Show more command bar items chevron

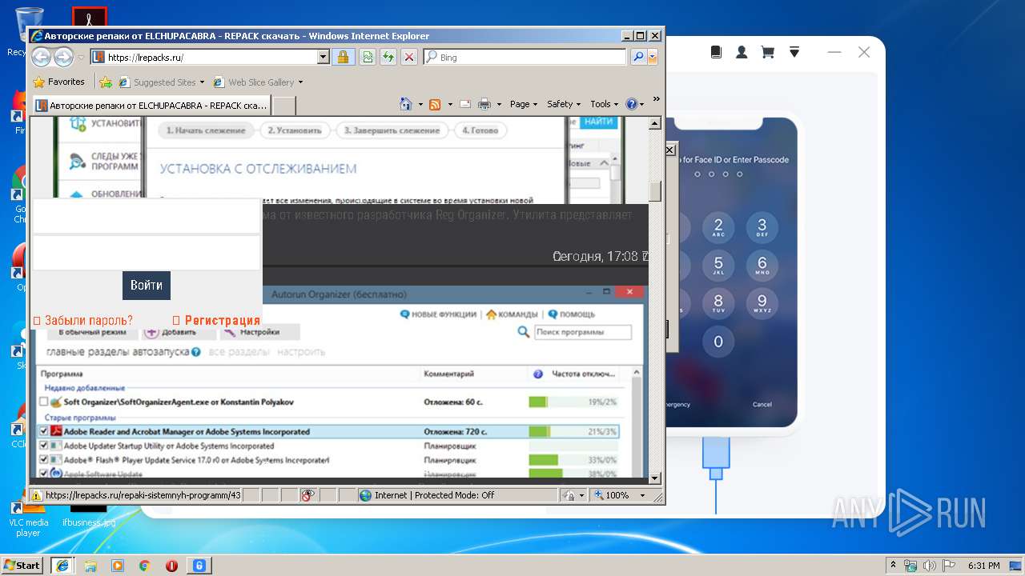coord(657,99)
